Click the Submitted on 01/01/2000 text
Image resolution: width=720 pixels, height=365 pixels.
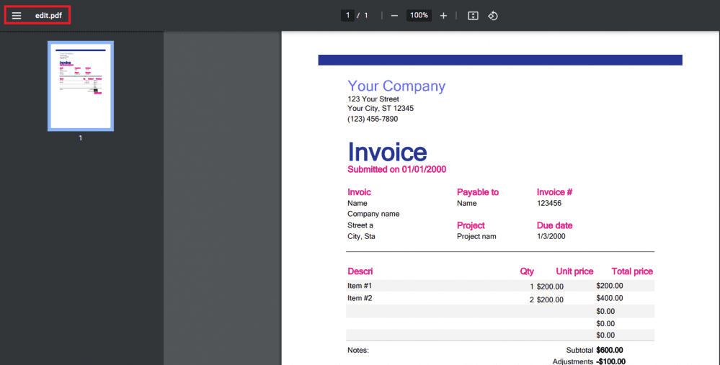coord(396,170)
